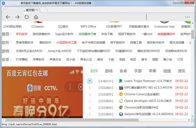The height and width of the screenshot is (128, 196).
Task: Click the vertical scrollbar down arrow
Action: pyautogui.click(x=192, y=116)
